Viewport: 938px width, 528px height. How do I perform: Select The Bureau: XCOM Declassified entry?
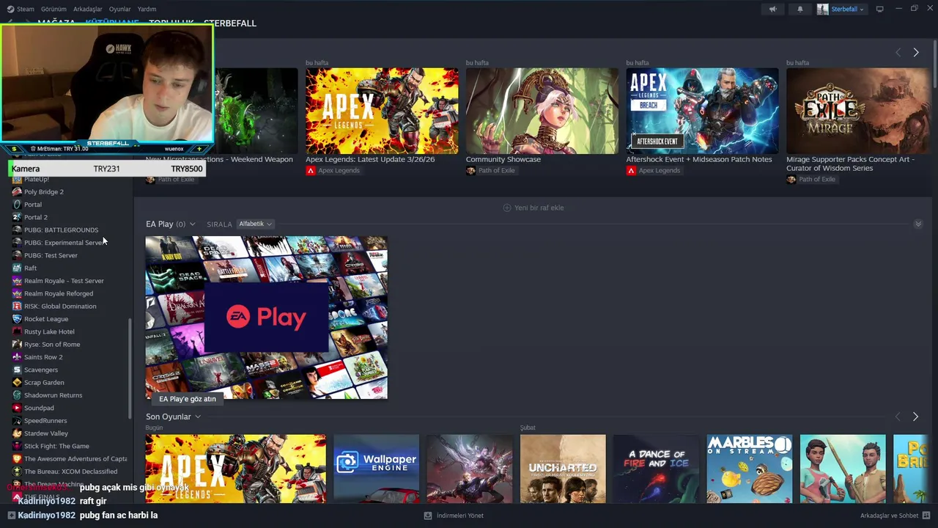(x=70, y=472)
